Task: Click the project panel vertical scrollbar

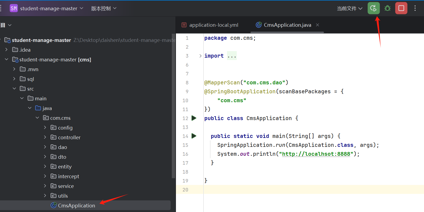Action: point(173,106)
